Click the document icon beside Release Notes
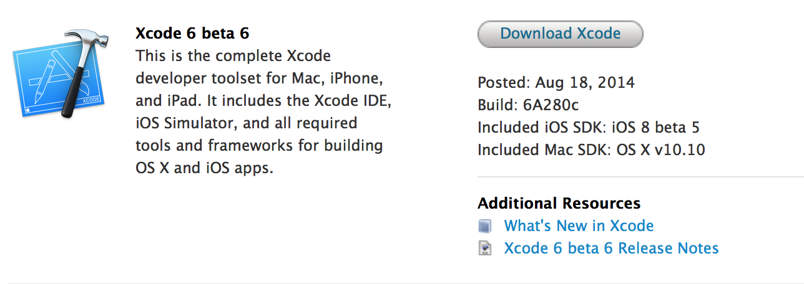This screenshot has width=804, height=284. click(x=485, y=249)
